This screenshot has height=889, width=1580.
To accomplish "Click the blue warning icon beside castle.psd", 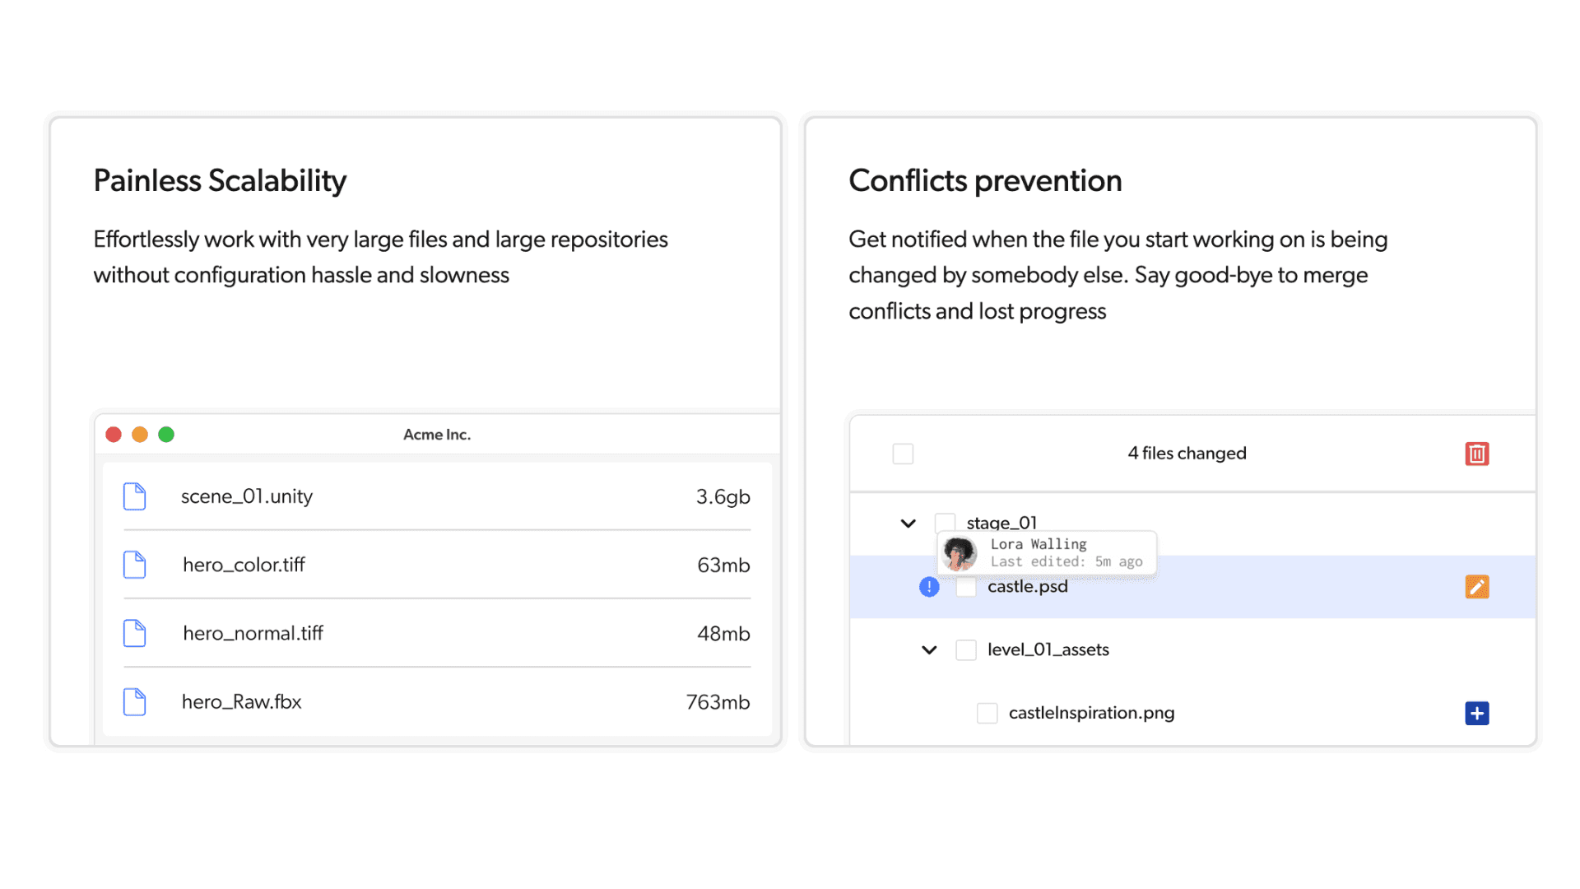I will tap(929, 587).
